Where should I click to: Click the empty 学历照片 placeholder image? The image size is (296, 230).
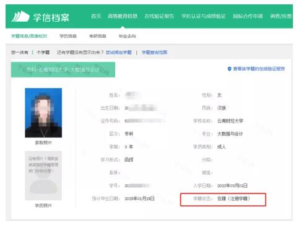click(43, 175)
